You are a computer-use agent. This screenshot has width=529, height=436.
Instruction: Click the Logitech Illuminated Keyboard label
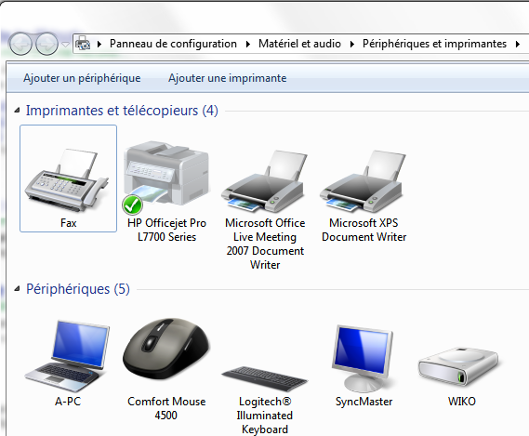point(265,416)
